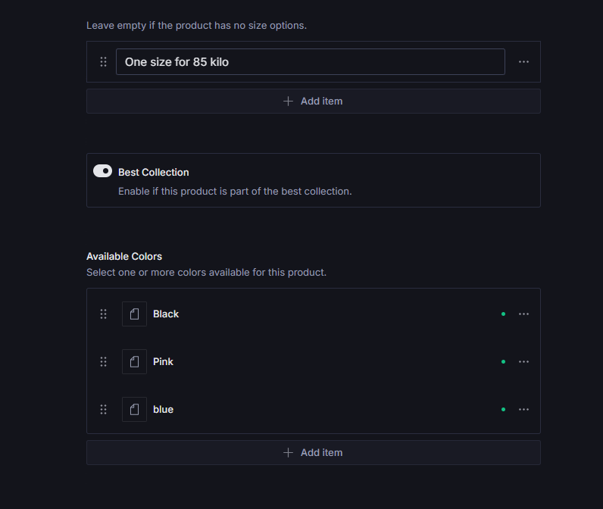Viewport: 603px width, 509px height.
Task: Open options menu for Black color
Action: coord(523,314)
